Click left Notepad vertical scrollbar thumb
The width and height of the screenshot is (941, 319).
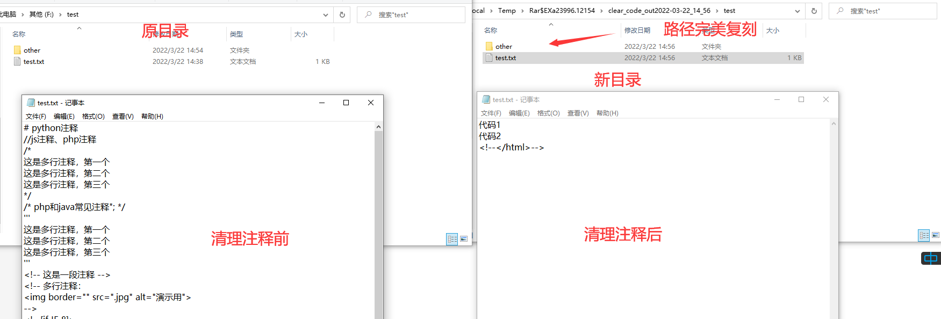379,226
